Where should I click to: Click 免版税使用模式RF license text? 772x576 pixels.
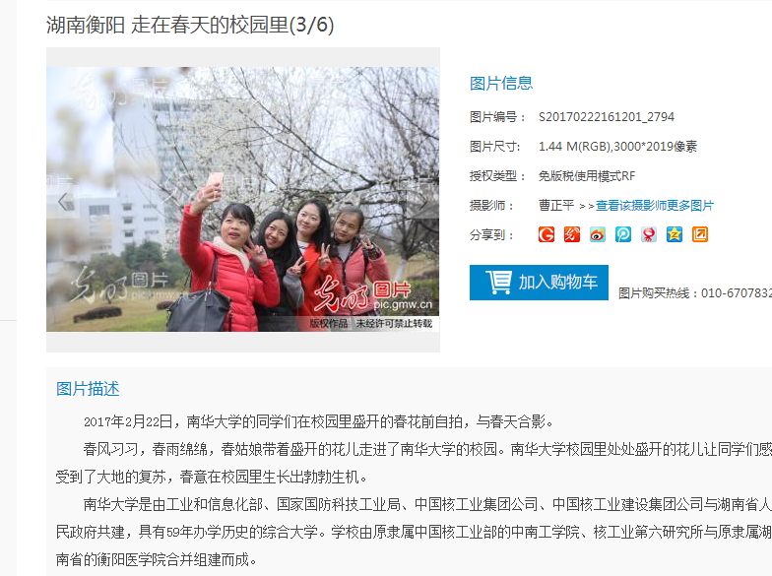587,175
